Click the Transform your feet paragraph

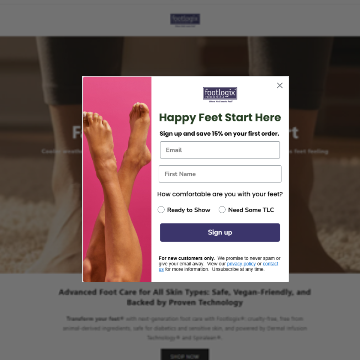pyautogui.click(x=185, y=328)
